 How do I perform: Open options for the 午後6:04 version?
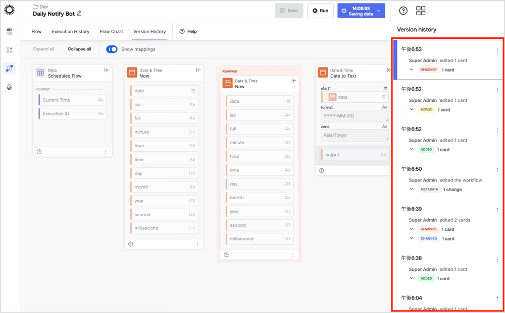[x=497, y=299]
